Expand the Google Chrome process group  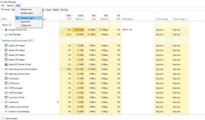coord(2,30)
